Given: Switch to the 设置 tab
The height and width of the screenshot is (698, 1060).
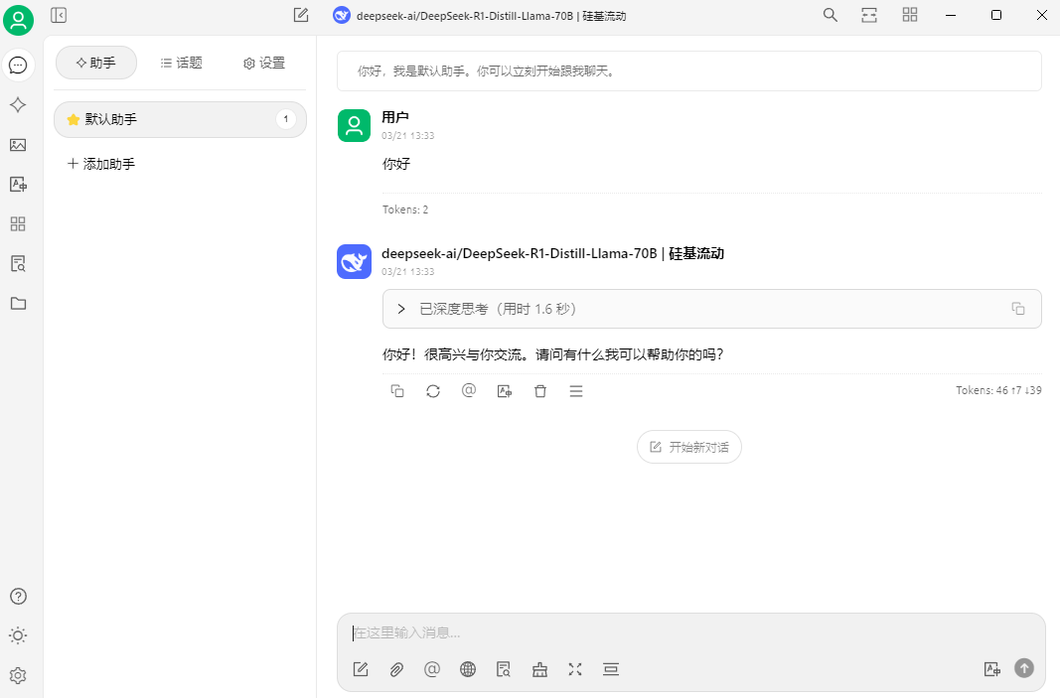Looking at the screenshot, I should click(x=264, y=63).
